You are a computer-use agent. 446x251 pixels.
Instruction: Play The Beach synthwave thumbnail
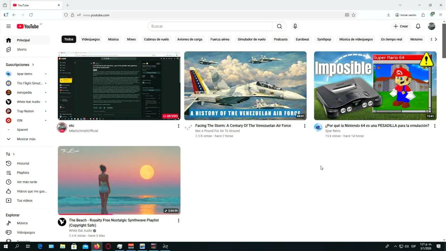pyautogui.click(x=119, y=180)
